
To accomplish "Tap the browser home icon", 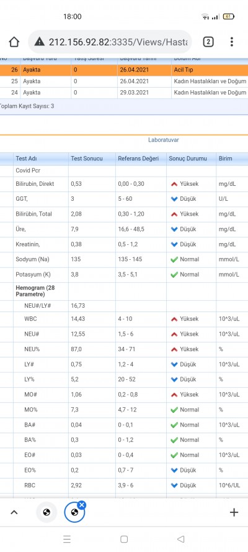I will coord(14,42).
